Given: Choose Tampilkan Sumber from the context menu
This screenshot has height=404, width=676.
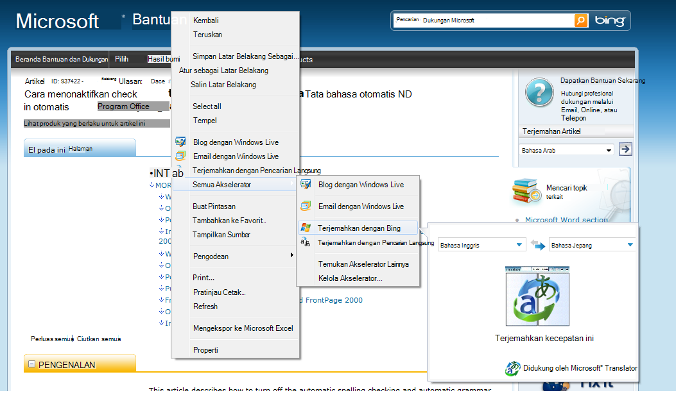Looking at the screenshot, I should (x=221, y=235).
